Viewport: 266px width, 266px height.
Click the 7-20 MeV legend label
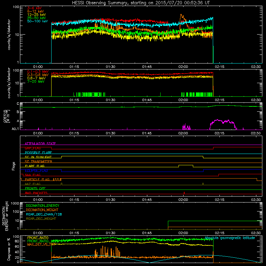36,81
